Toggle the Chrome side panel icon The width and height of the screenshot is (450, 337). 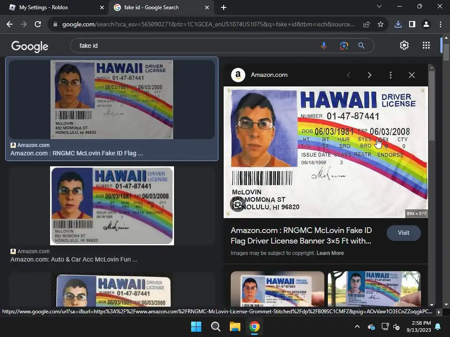point(412,25)
